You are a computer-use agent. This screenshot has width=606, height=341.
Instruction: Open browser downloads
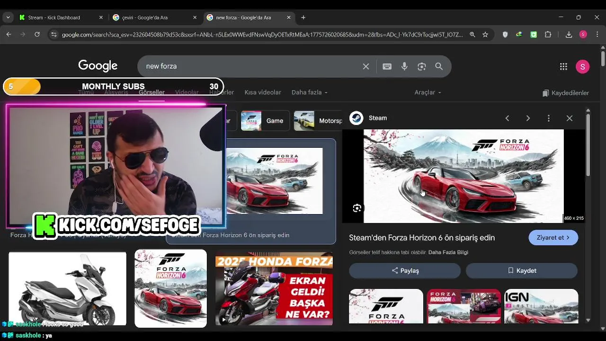pyautogui.click(x=569, y=35)
